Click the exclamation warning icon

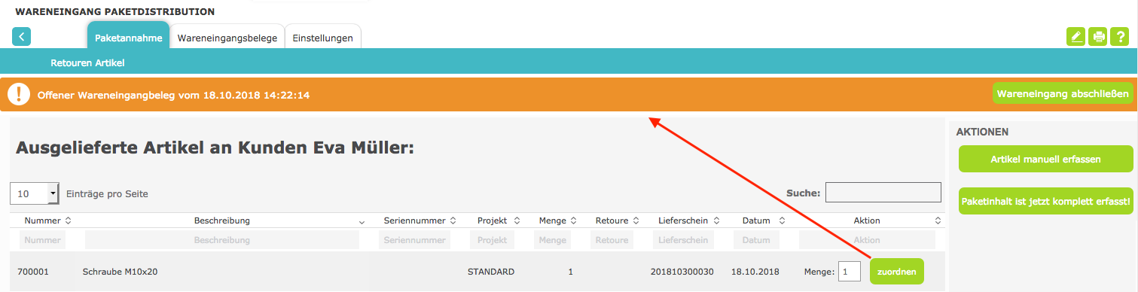click(18, 96)
